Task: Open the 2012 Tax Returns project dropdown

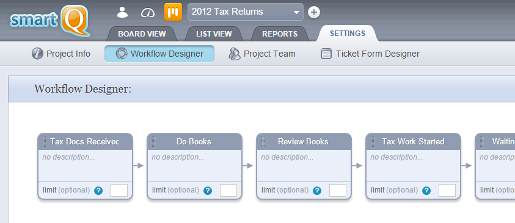Action: [246, 12]
